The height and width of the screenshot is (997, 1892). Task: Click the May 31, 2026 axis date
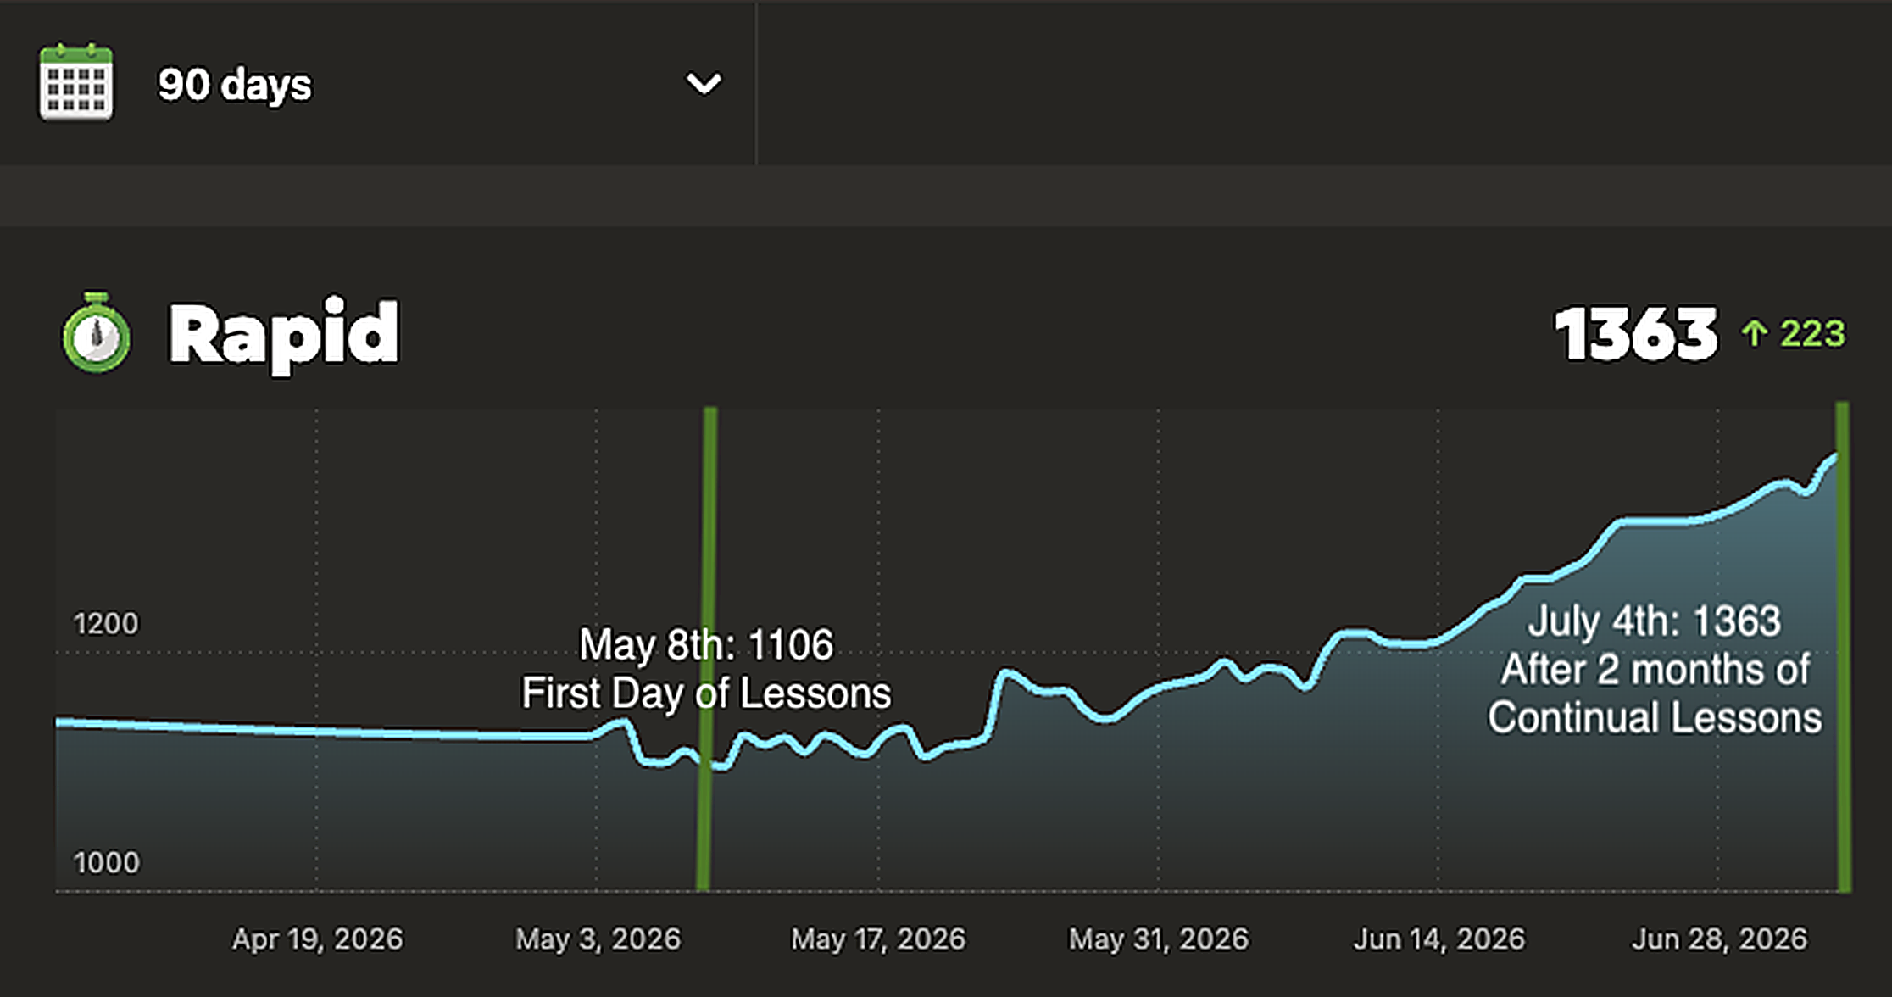click(x=1159, y=939)
